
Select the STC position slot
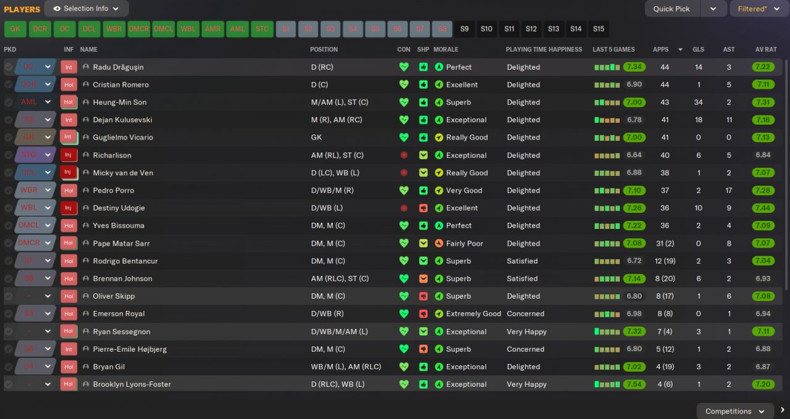tap(262, 29)
